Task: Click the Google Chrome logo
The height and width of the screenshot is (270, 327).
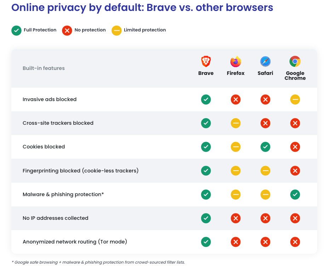Action: 295,61
